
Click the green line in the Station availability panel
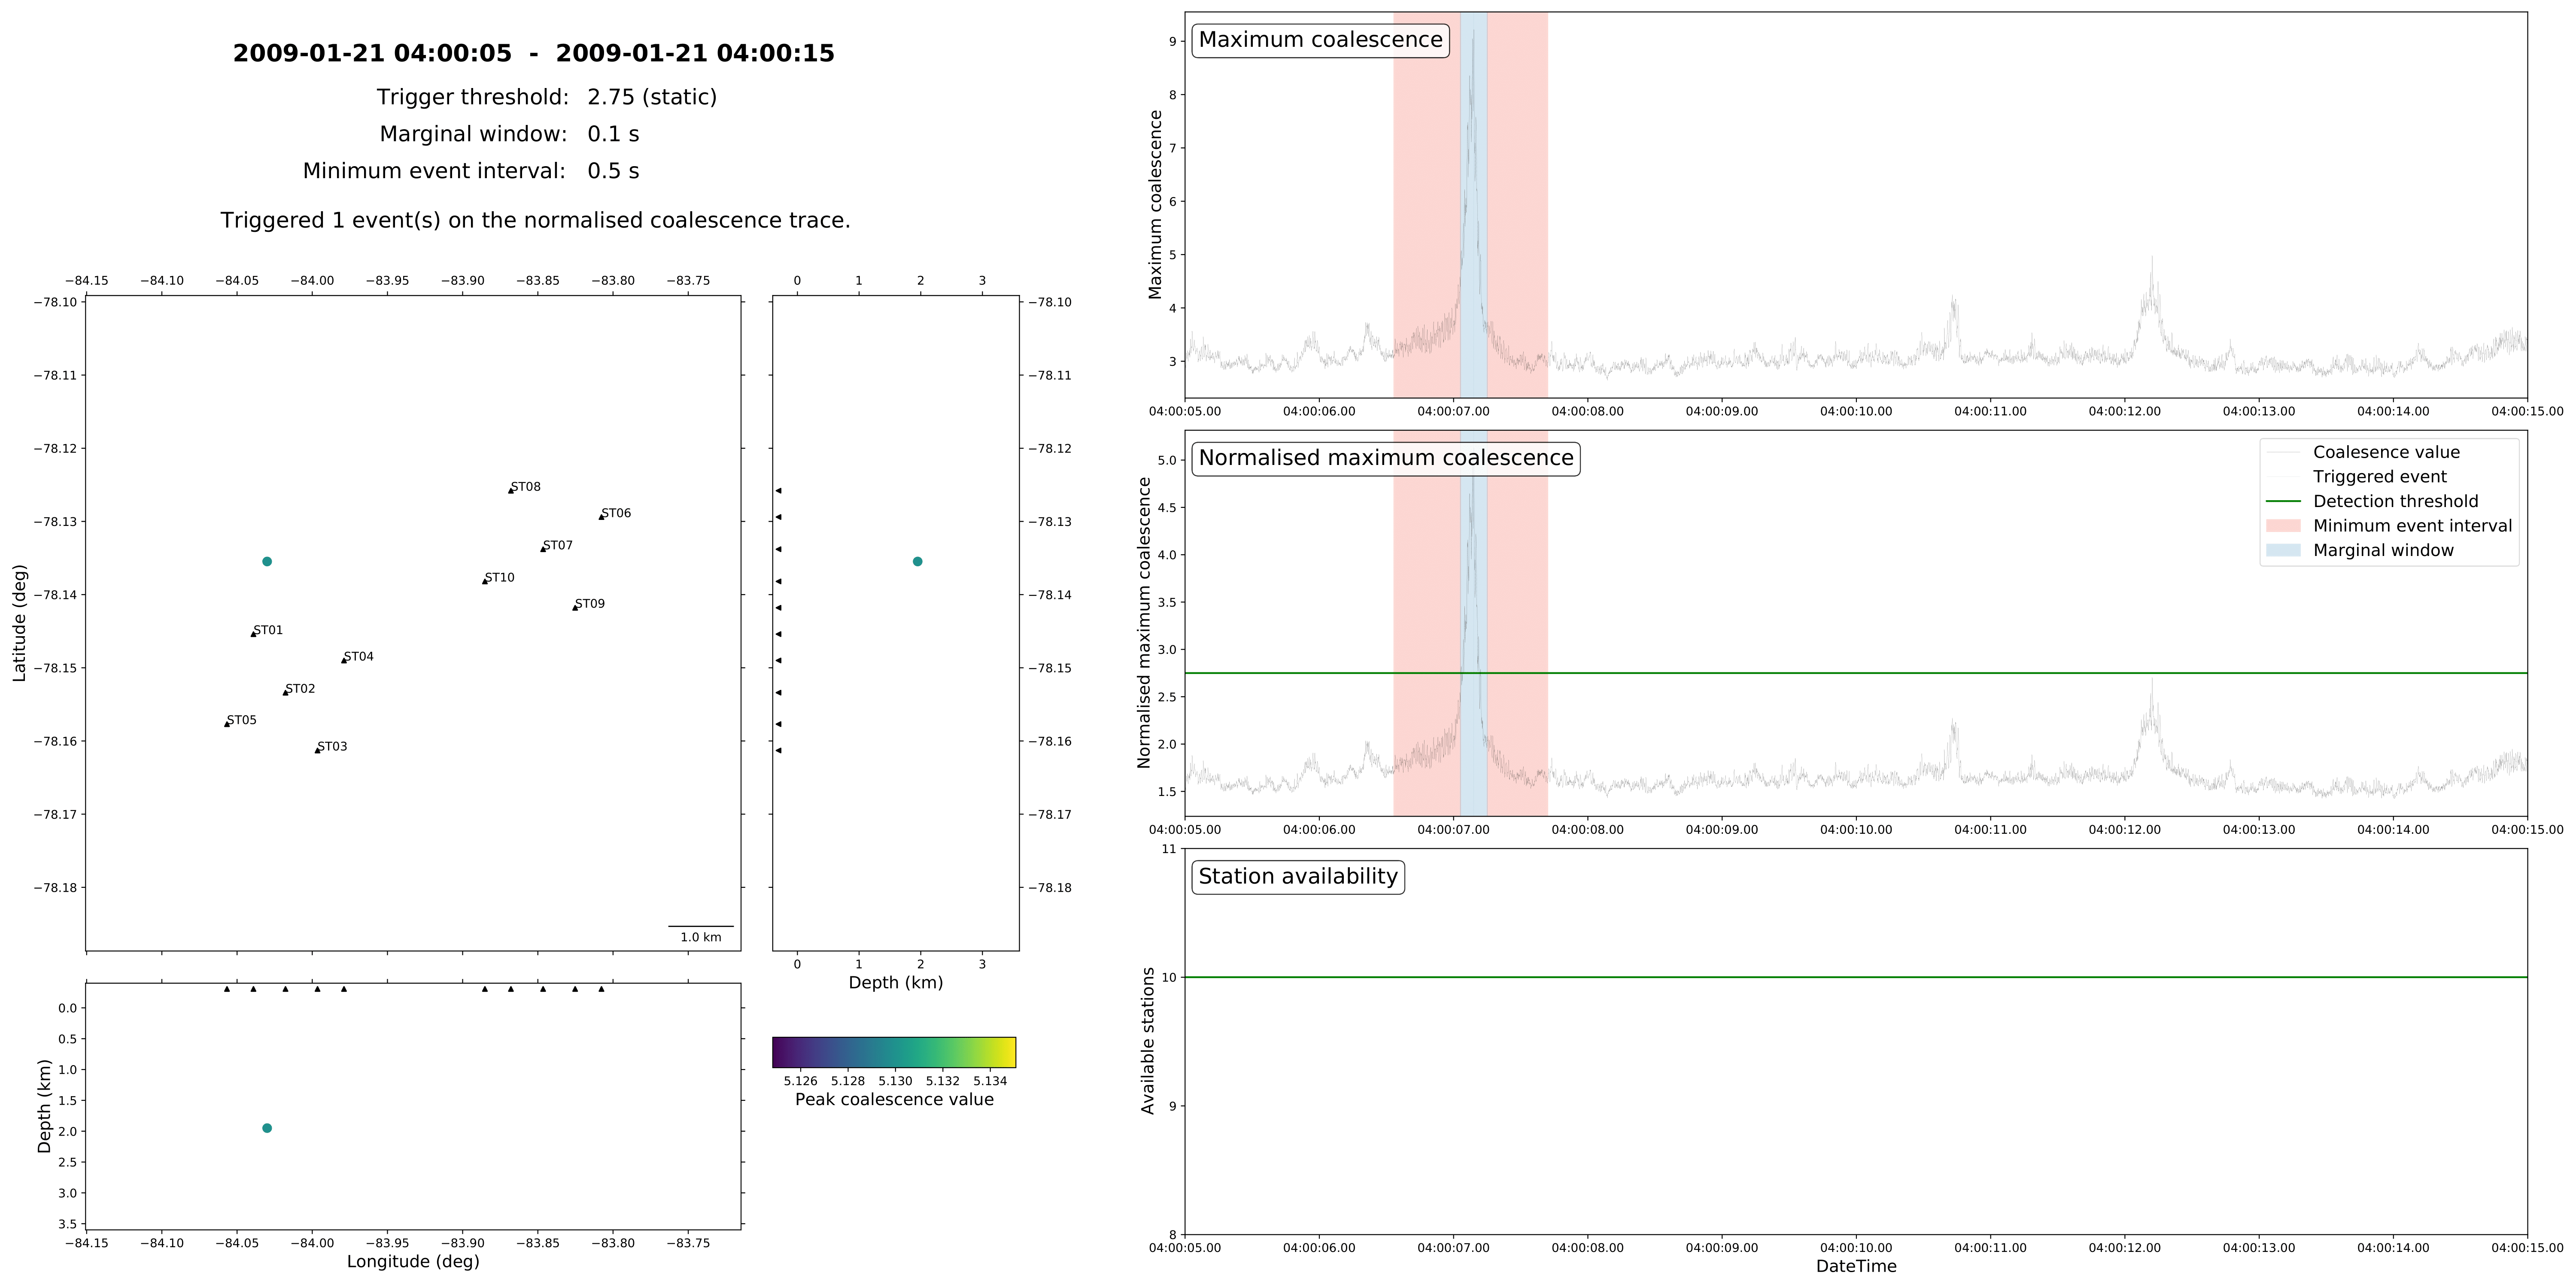tap(1856, 977)
